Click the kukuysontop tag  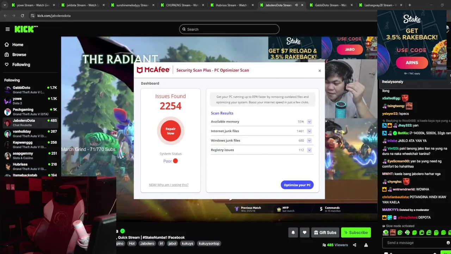209,243
